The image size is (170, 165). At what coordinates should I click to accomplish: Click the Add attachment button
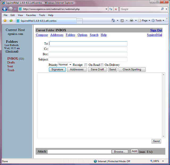tap(134, 151)
